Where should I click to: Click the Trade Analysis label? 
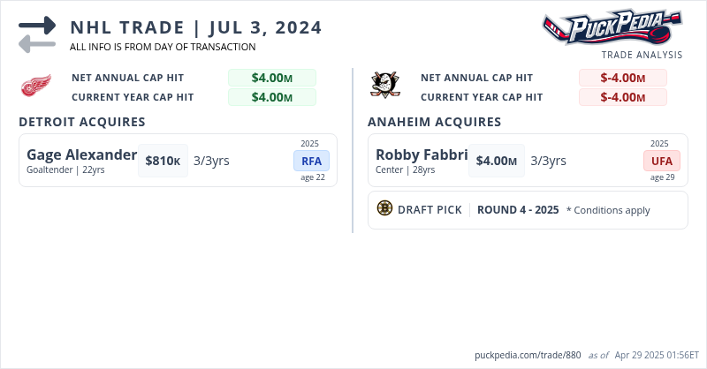coord(642,55)
